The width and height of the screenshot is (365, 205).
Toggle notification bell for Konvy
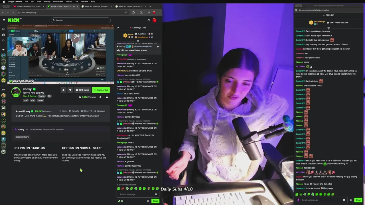63,90
